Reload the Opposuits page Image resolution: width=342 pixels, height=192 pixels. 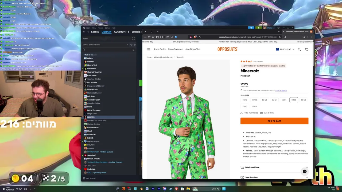pos(304,37)
